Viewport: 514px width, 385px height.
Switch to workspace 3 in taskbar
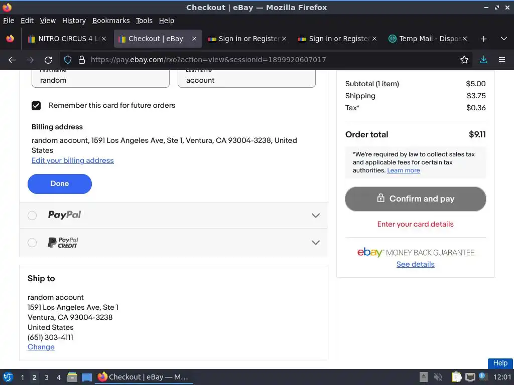click(47, 377)
